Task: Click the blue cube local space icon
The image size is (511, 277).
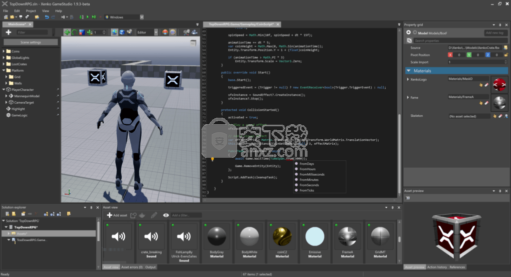Action: click(x=122, y=32)
